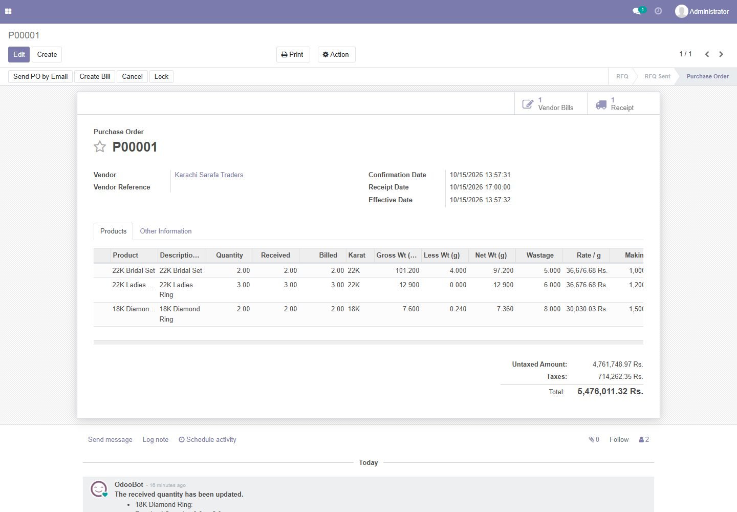This screenshot has width=737, height=512.
Task: Click the Create button
Action: point(47,54)
